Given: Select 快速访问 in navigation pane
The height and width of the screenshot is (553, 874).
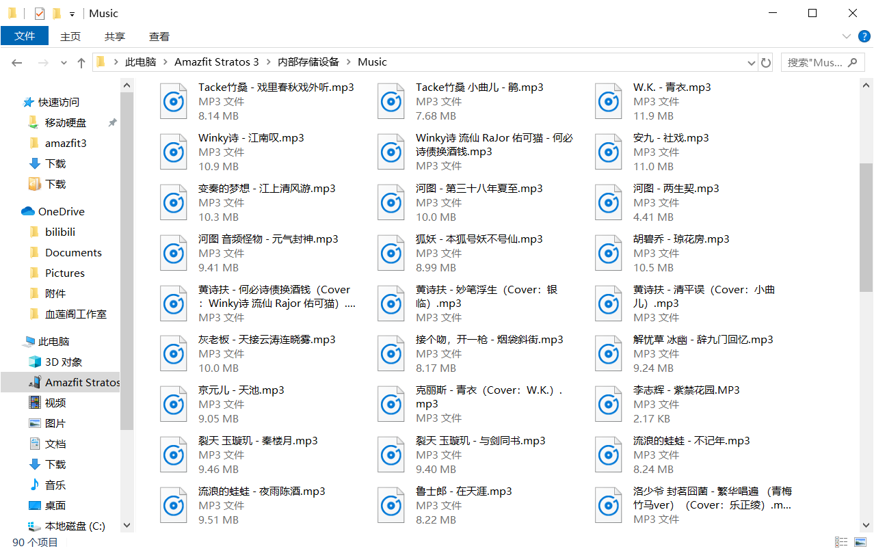Looking at the screenshot, I should pyautogui.click(x=59, y=103).
